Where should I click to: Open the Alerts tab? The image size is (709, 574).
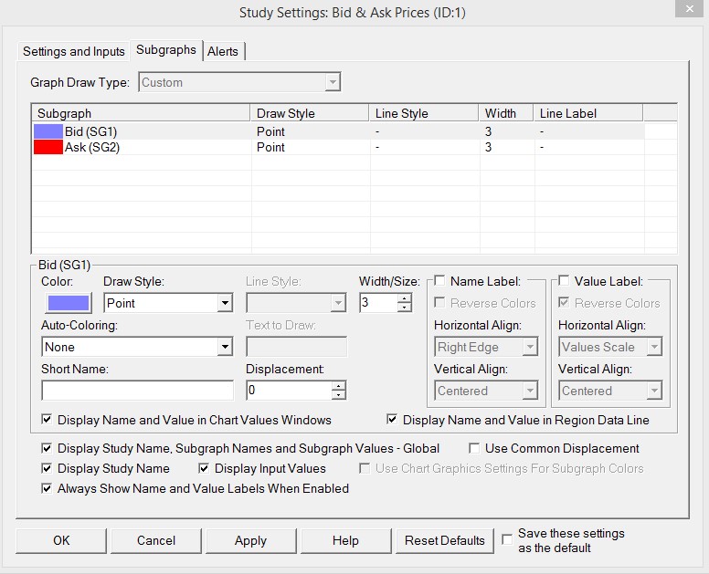click(224, 51)
